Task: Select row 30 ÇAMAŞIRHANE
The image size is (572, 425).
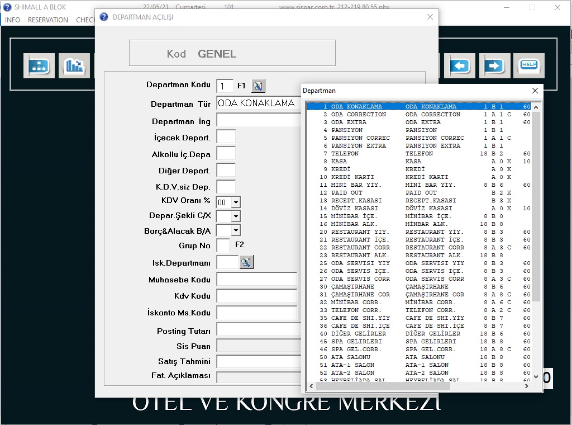Action: pyautogui.click(x=418, y=287)
